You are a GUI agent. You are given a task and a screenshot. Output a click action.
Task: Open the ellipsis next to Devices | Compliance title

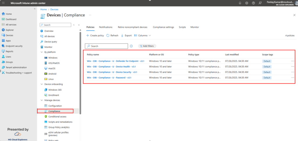tap(90, 15)
